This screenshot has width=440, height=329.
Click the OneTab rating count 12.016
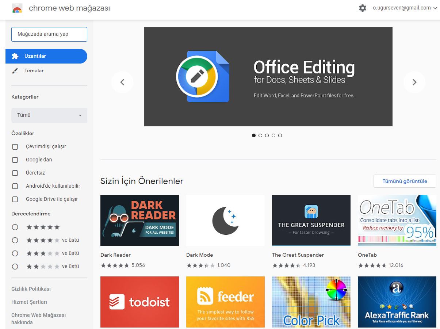coord(396,265)
